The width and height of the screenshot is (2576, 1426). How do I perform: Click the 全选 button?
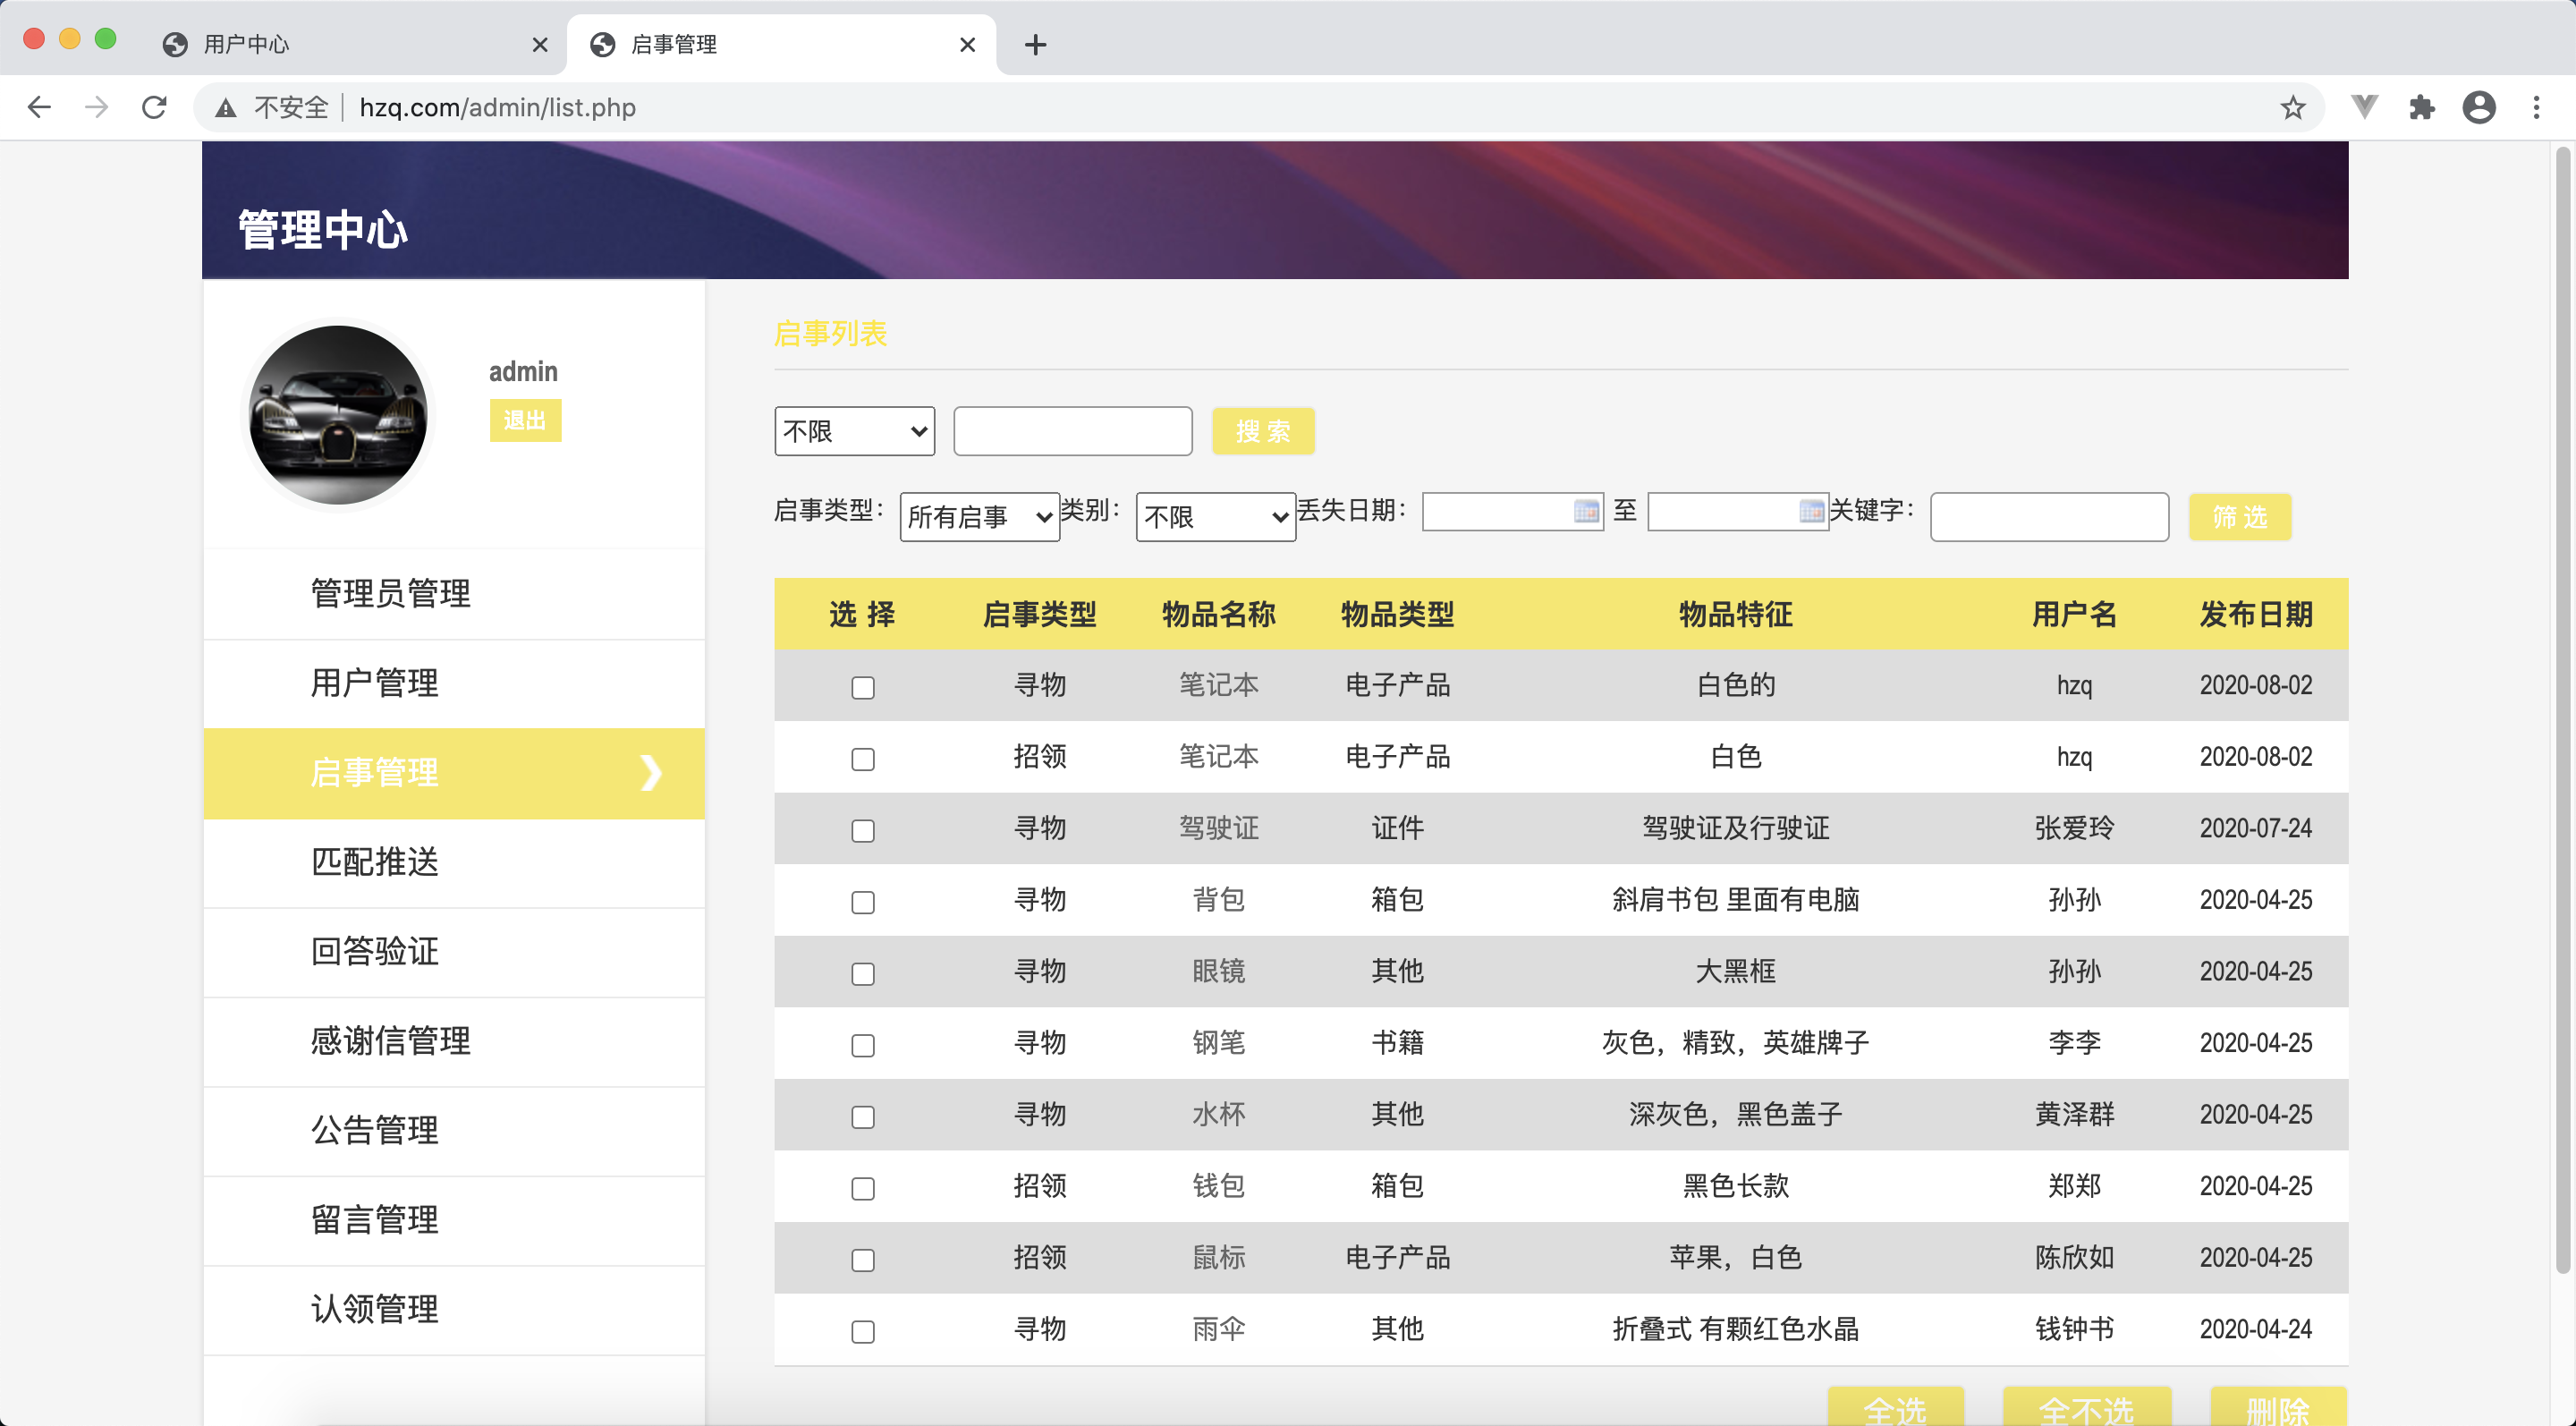[1895, 1406]
